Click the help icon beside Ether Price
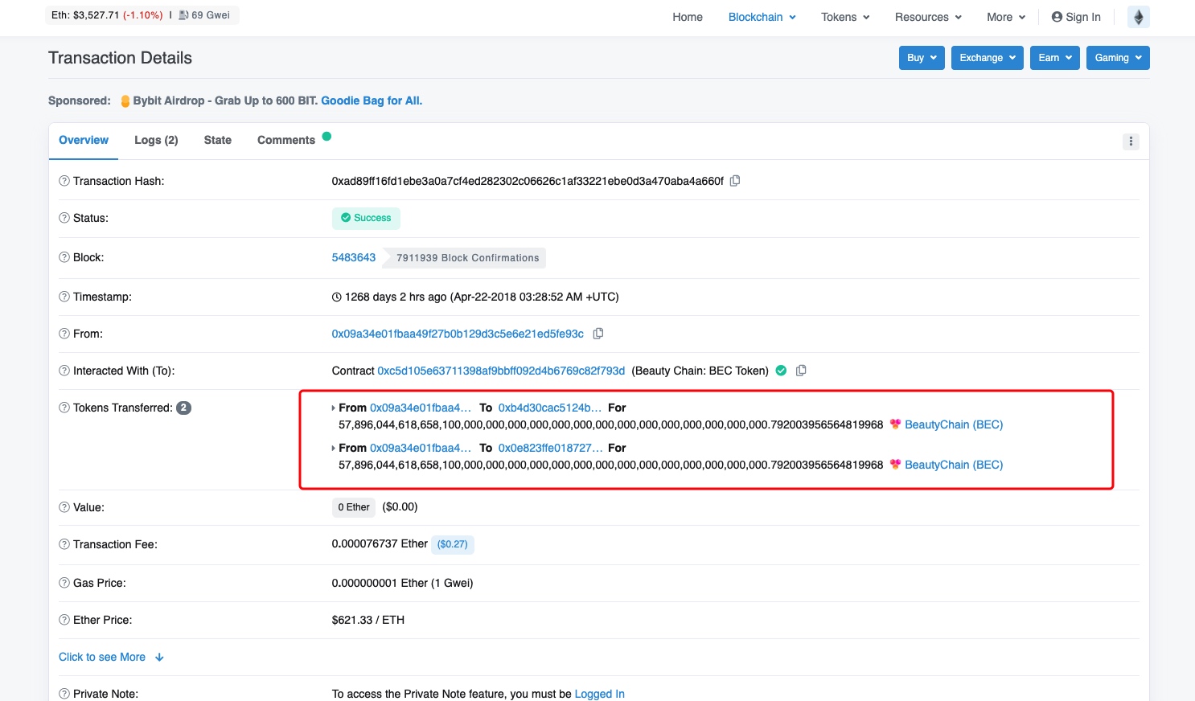Viewport: 1195px width, 701px height. coord(64,620)
